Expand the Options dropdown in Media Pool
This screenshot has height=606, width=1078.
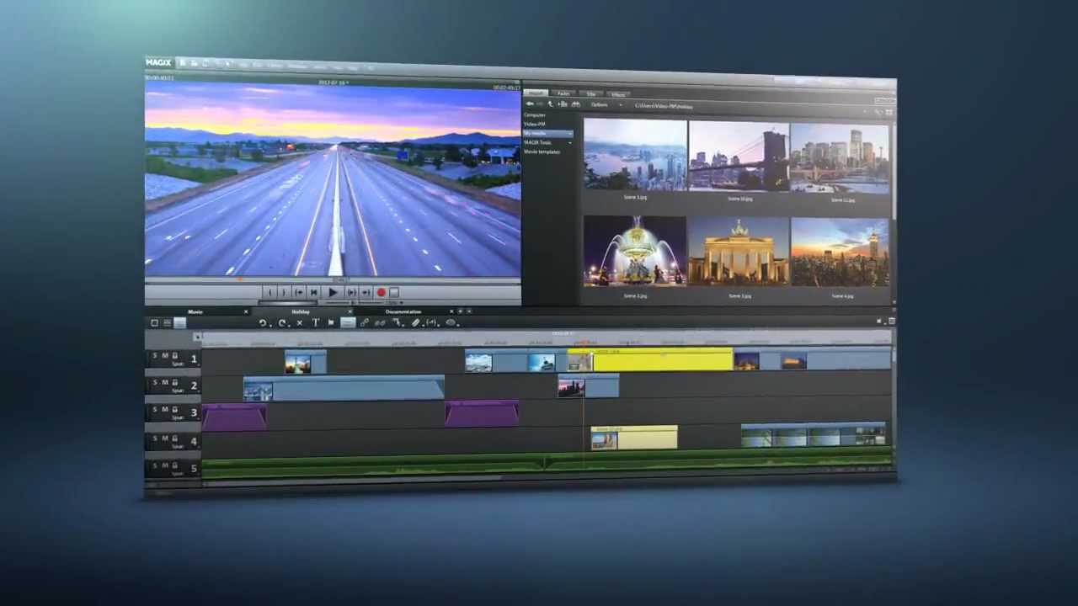click(621, 105)
